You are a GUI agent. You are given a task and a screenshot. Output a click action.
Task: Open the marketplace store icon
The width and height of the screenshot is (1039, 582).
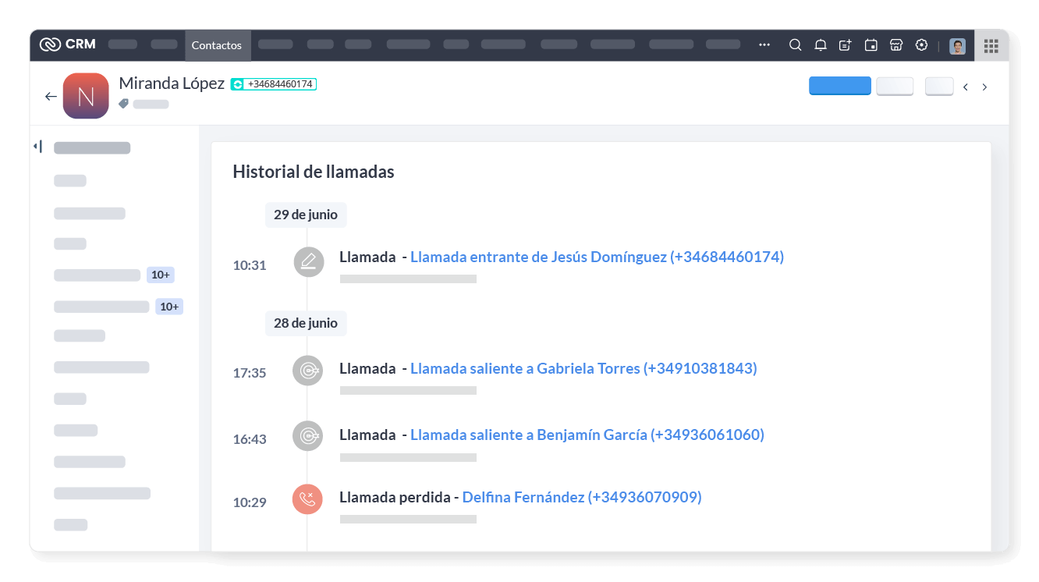895,45
